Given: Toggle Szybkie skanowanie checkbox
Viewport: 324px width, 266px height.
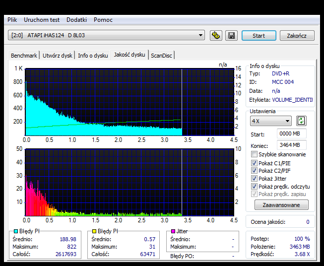Looking at the screenshot, I should click(x=254, y=154).
